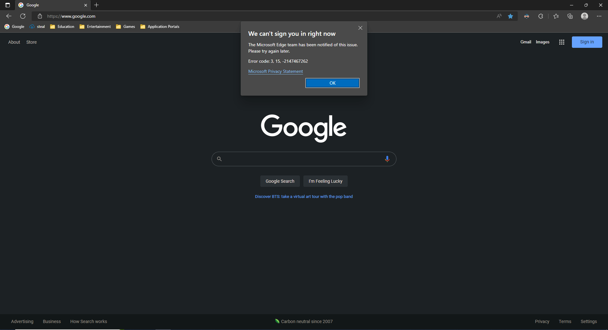Open Terms footer link

click(x=565, y=321)
